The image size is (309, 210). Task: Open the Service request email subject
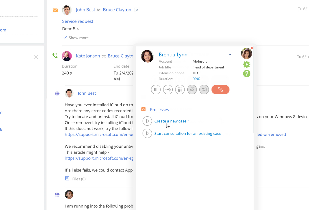(78, 21)
